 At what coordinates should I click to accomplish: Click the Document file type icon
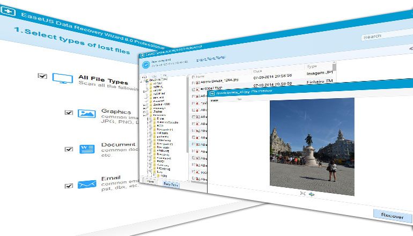click(87, 149)
